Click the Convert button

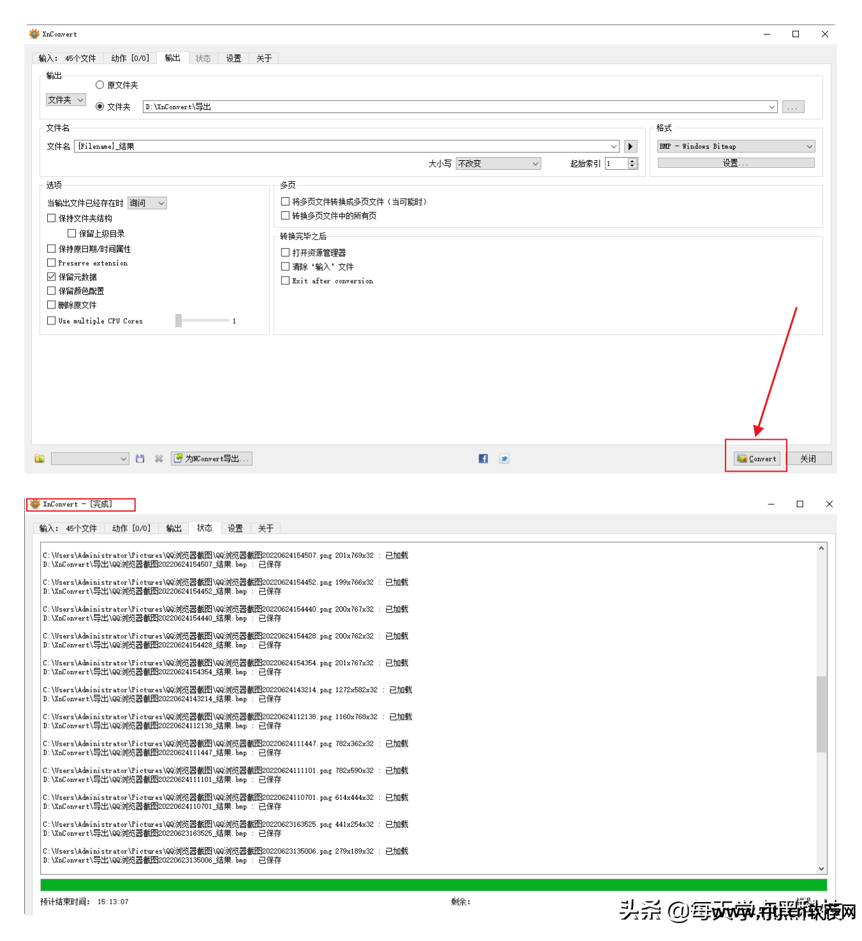[757, 458]
